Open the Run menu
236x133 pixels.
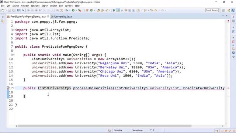pos(61,6)
